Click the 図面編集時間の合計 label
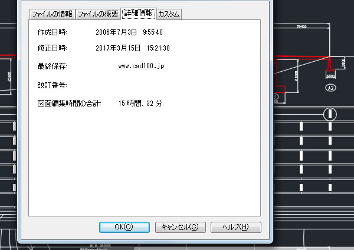 pyautogui.click(x=69, y=104)
